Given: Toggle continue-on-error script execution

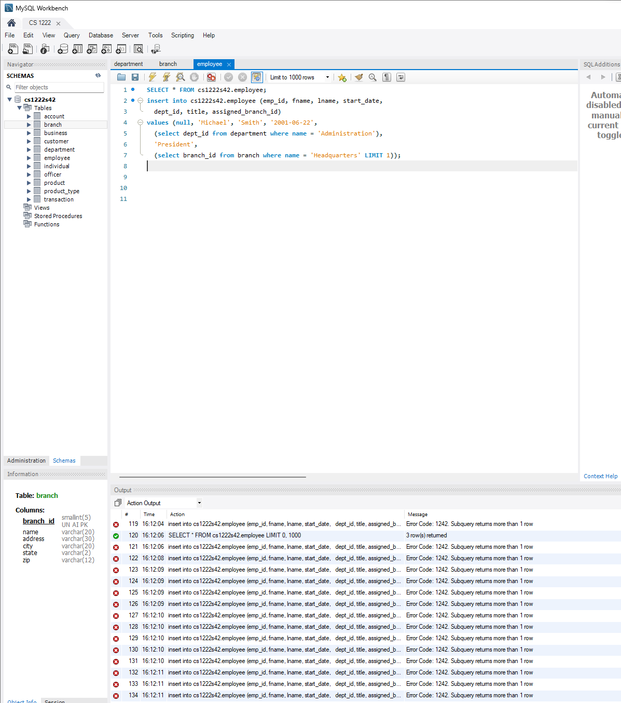Looking at the screenshot, I should (211, 77).
